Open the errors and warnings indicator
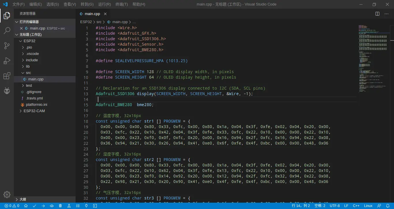Viewport: 394px width, 209px height. click(12, 206)
